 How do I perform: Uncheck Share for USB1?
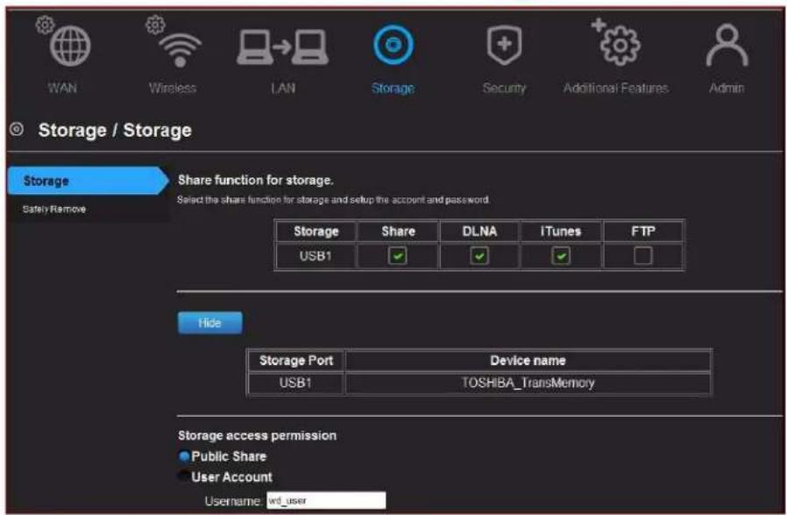(x=398, y=256)
